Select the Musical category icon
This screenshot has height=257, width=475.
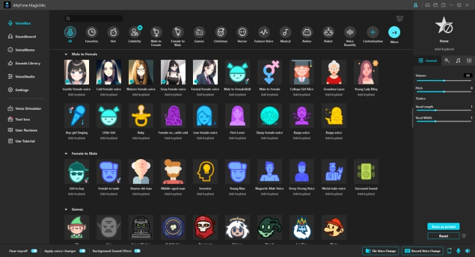click(x=285, y=32)
